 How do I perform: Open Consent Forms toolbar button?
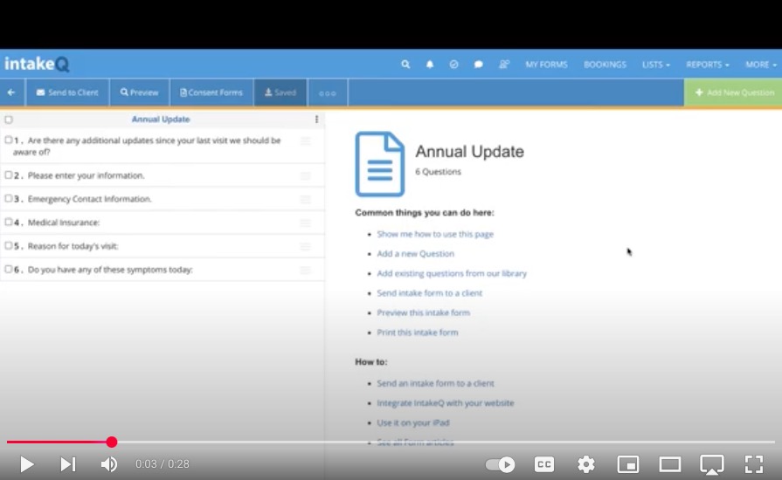[x=211, y=93]
